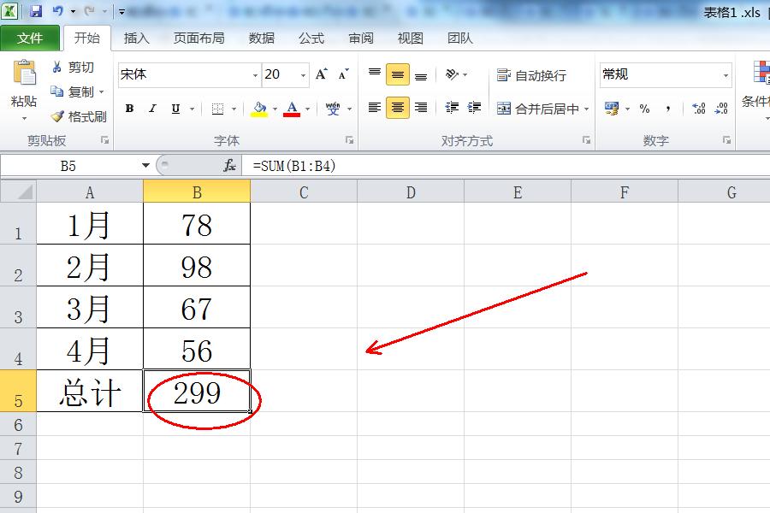770x513 pixels.
Task: Apply percent style format
Action: point(644,109)
